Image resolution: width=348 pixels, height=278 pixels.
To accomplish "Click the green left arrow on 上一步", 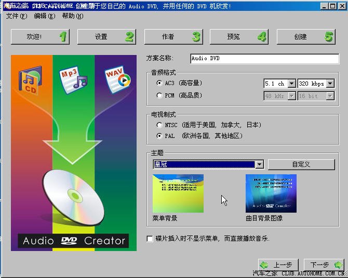I will click(x=264, y=265).
